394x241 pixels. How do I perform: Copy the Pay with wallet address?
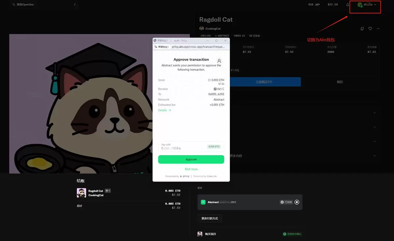click(180, 149)
